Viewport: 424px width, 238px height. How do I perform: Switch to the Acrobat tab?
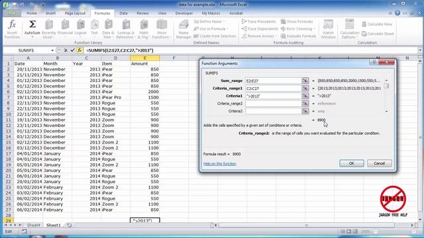236,13
